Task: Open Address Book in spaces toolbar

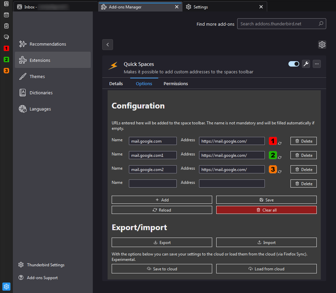Action: (6, 4)
